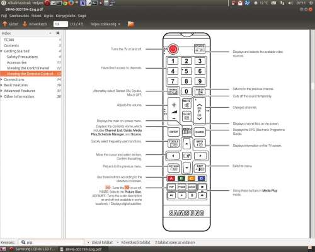Click the SAMSUNG logo on remote diagram
The image size is (315, 252).
pos(186,214)
